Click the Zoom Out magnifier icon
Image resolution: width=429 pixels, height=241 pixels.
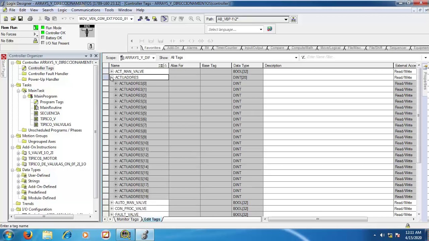click(x=198, y=19)
